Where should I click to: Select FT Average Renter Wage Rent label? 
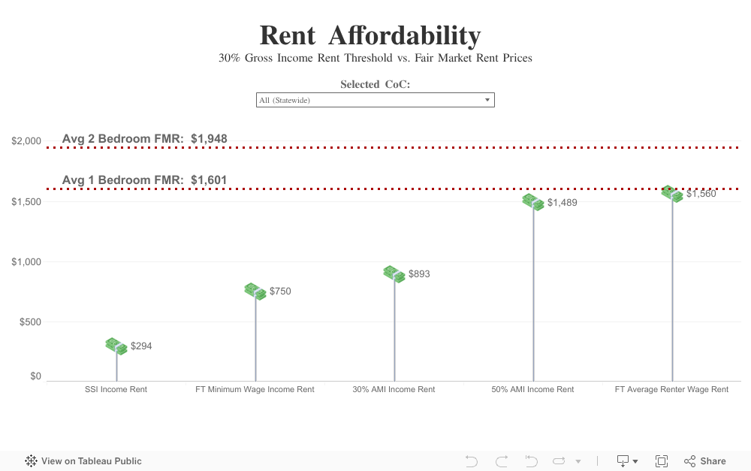coord(671,390)
